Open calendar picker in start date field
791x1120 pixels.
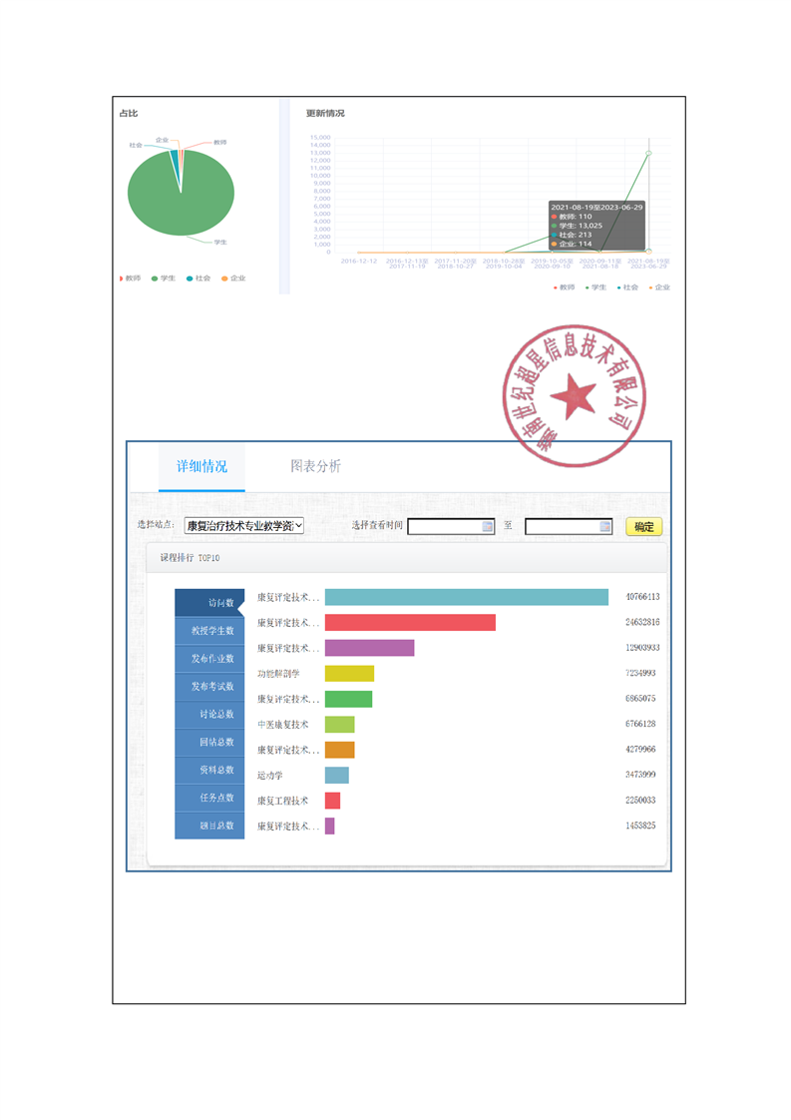488,526
